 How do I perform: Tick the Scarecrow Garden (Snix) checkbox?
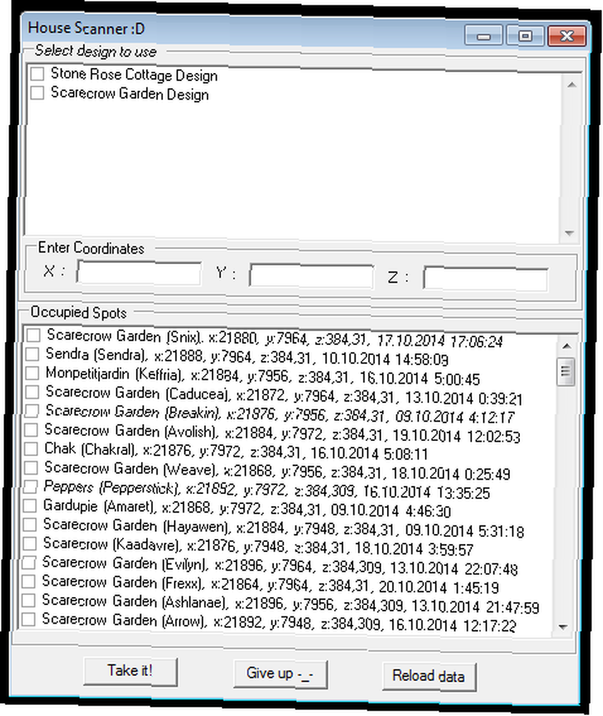click(34, 335)
